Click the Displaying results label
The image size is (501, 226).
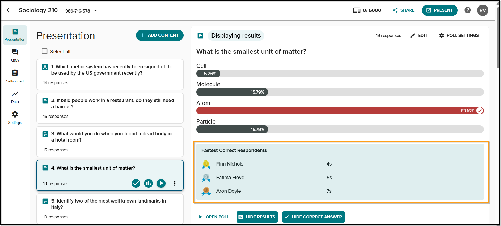[x=236, y=35]
